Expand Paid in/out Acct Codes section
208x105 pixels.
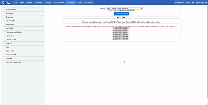coord(23,32)
